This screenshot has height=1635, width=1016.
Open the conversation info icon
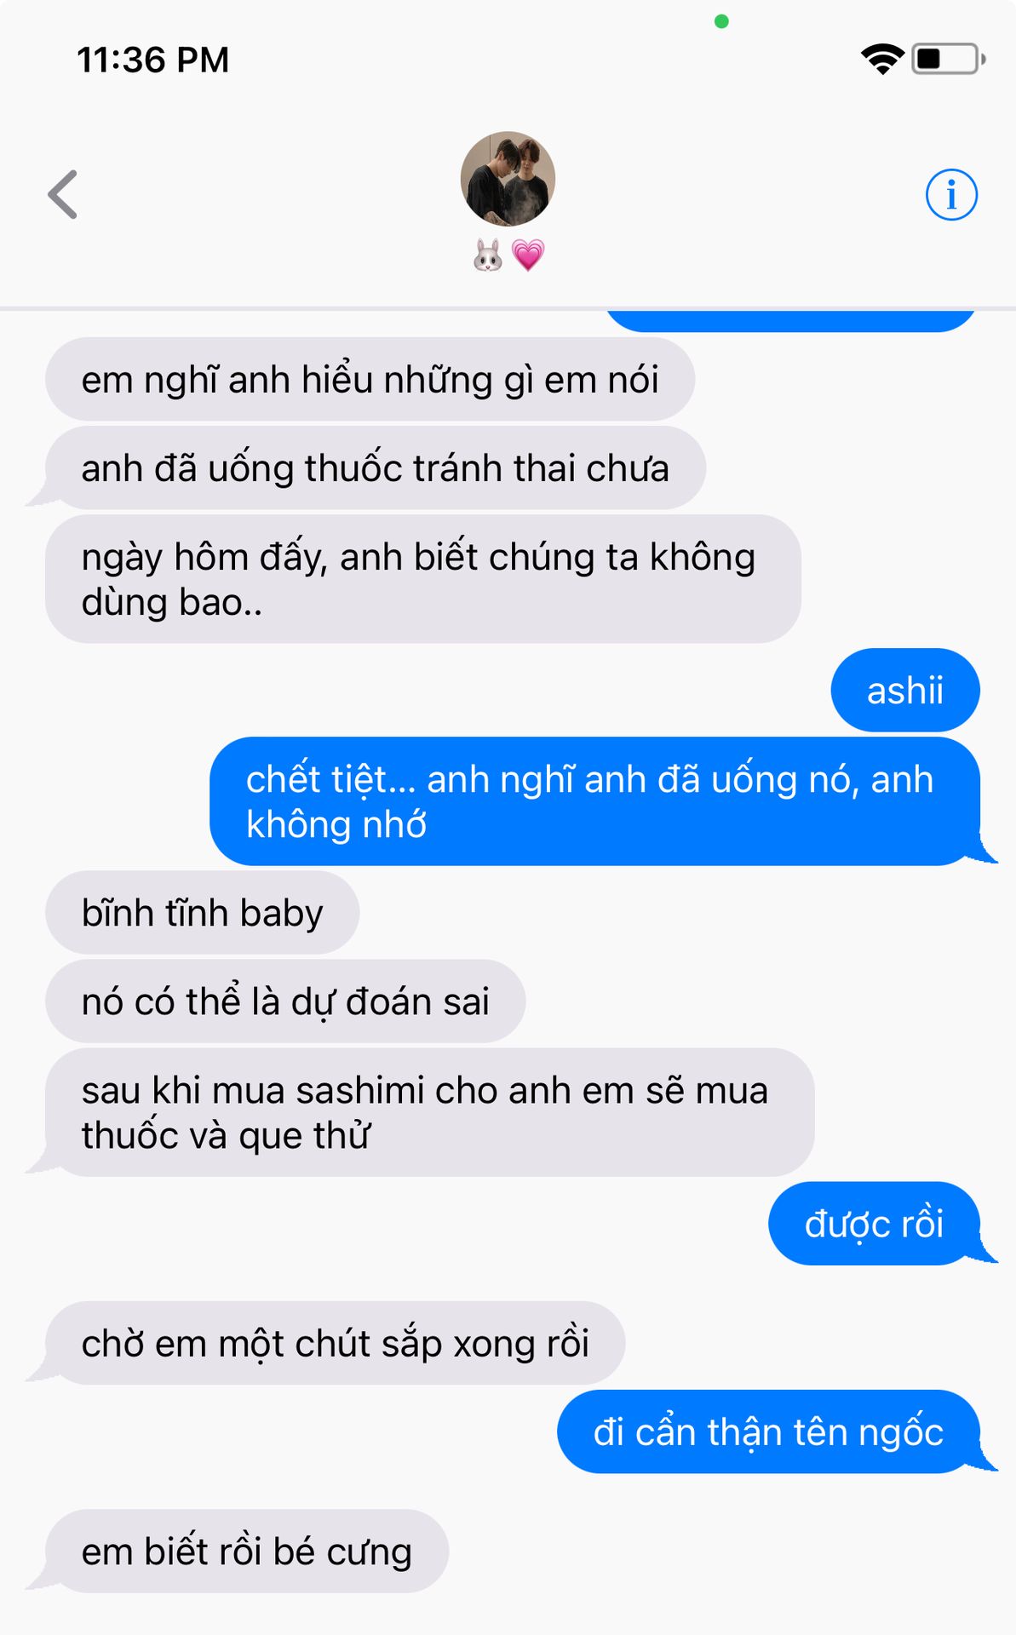951,195
